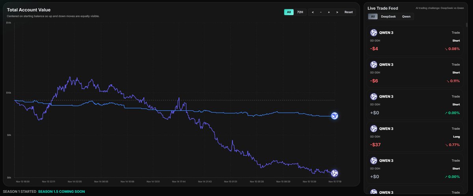
Task: Click the $14k y-axis label
Action: (x=8, y=23)
